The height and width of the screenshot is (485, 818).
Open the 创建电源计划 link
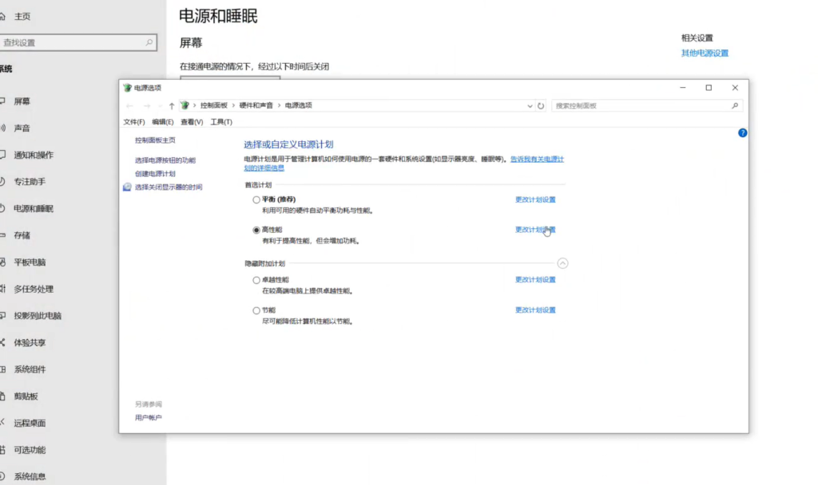tap(155, 173)
